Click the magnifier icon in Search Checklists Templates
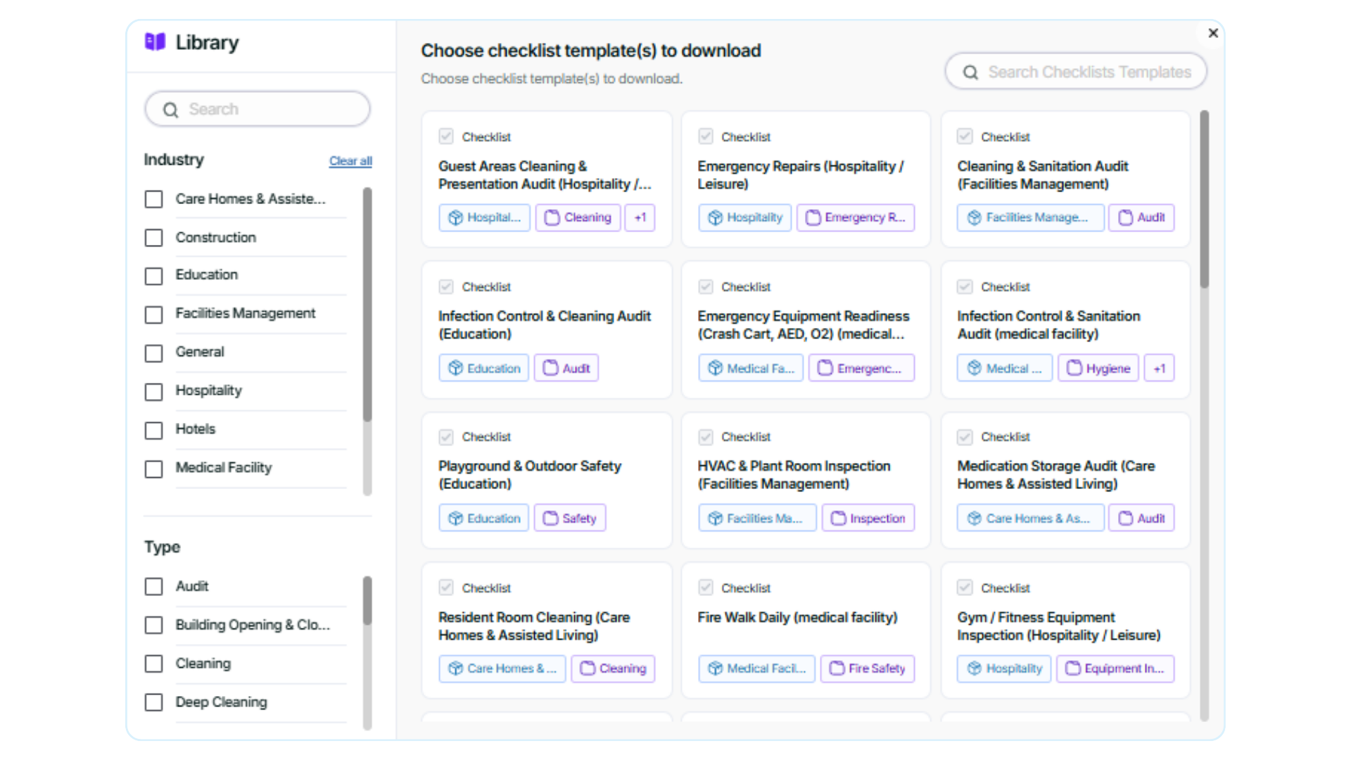This screenshot has width=1351, height=760. point(970,72)
